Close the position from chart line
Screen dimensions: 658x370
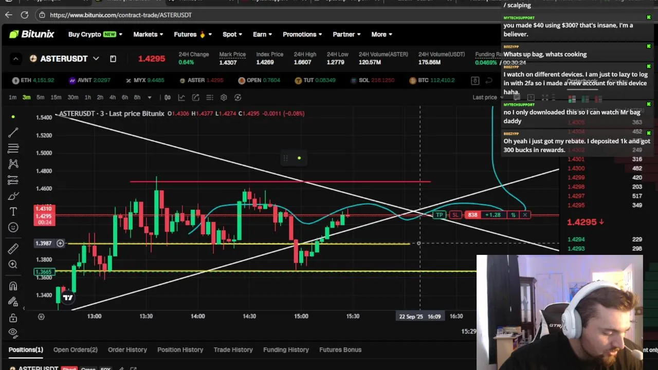coord(525,215)
